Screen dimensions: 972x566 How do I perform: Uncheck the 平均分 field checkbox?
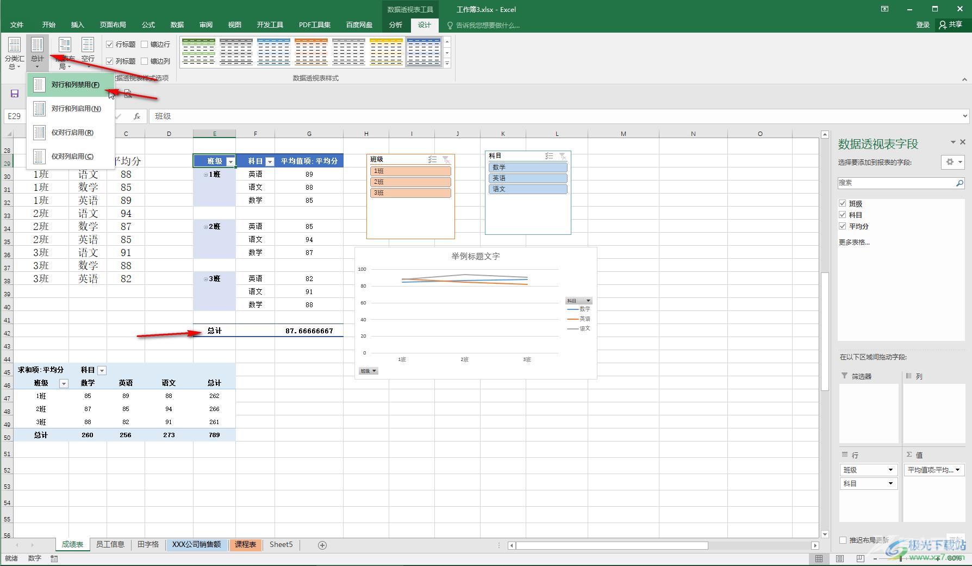pos(843,226)
